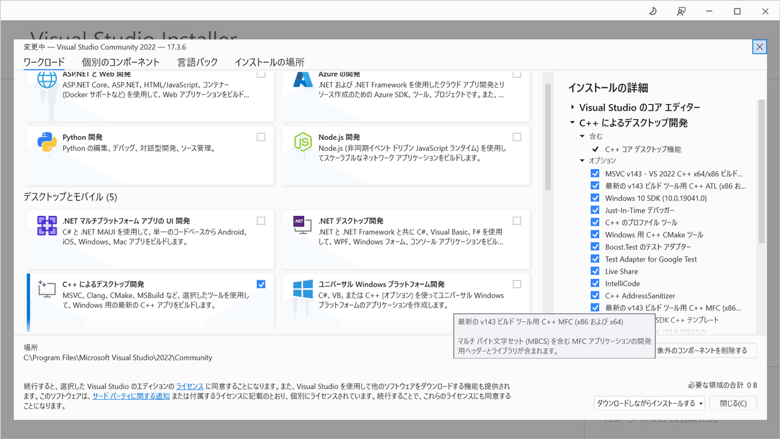Image resolution: width=780 pixels, height=439 pixels.
Task: Click the installation details vertical scrollbar
Action: click(x=761, y=170)
